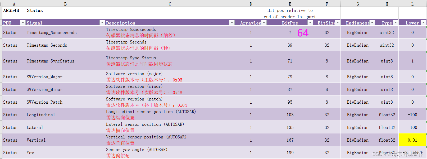The height and width of the screenshot is (159, 427).
Task: Open the Endianess column filter dropdown
Action: click(x=372, y=23)
